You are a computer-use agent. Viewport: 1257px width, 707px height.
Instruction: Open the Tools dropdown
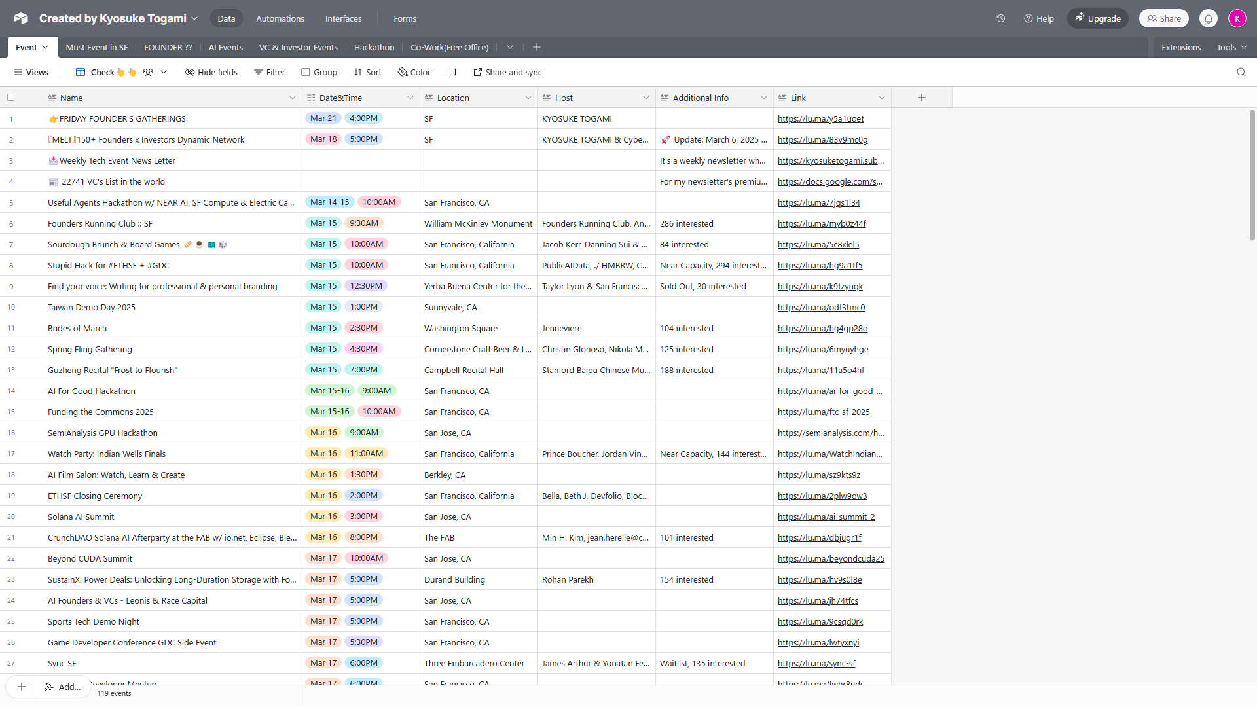coord(1231,47)
